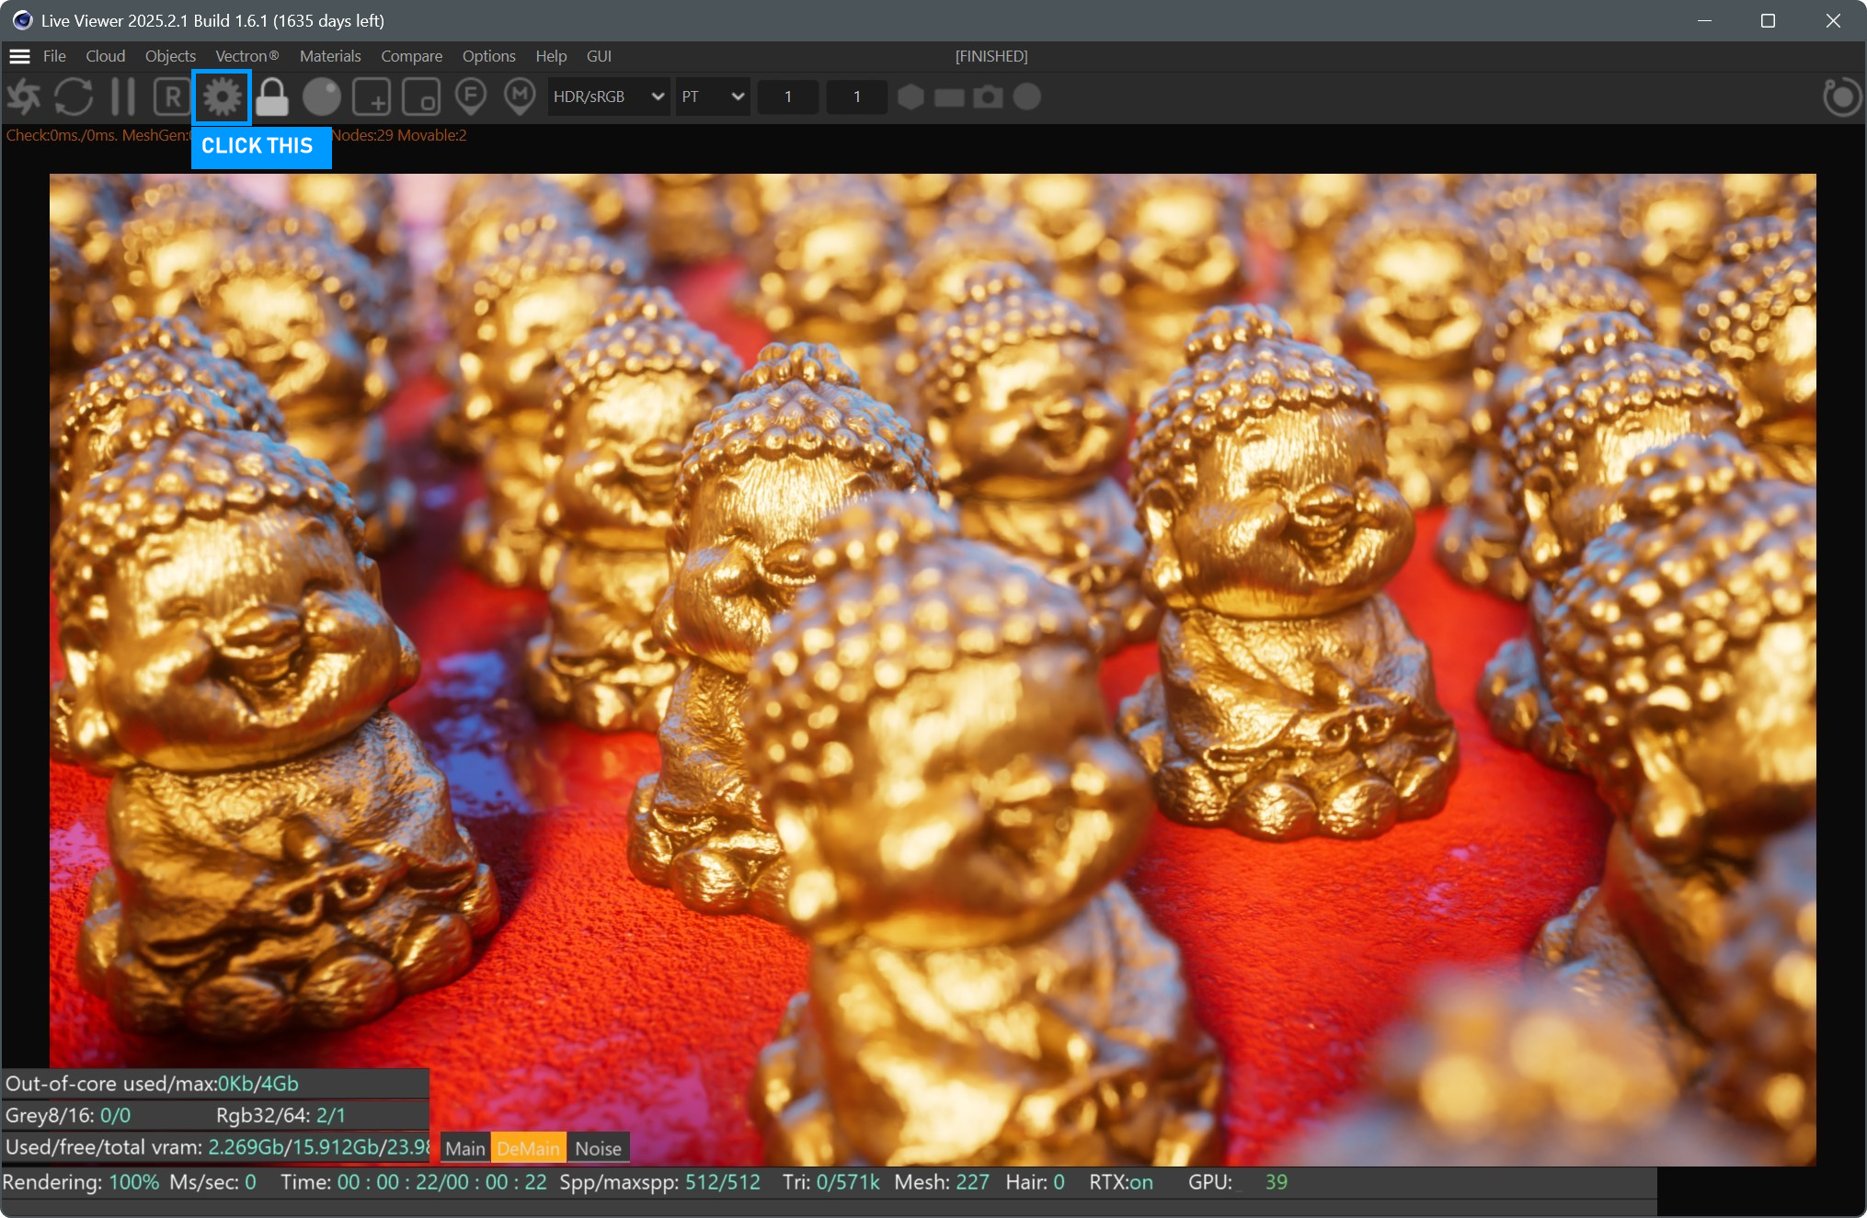This screenshot has width=1867, height=1218.
Task: Click the Octane send-scene logo icon
Action: tap(24, 97)
